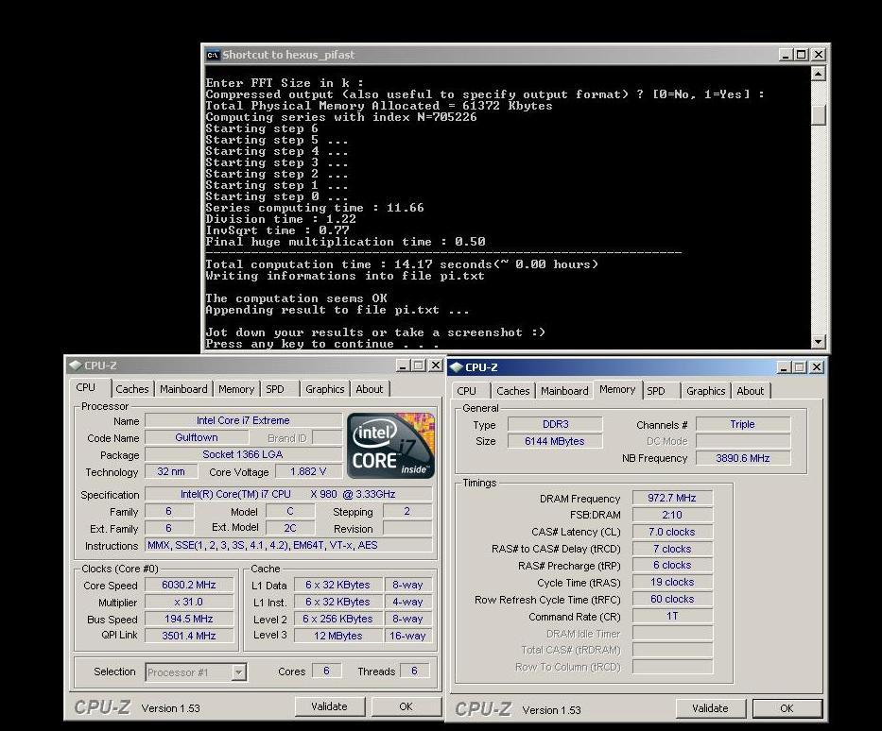Click the Name field 'Intel Core i7 Extreme'

[x=243, y=420]
